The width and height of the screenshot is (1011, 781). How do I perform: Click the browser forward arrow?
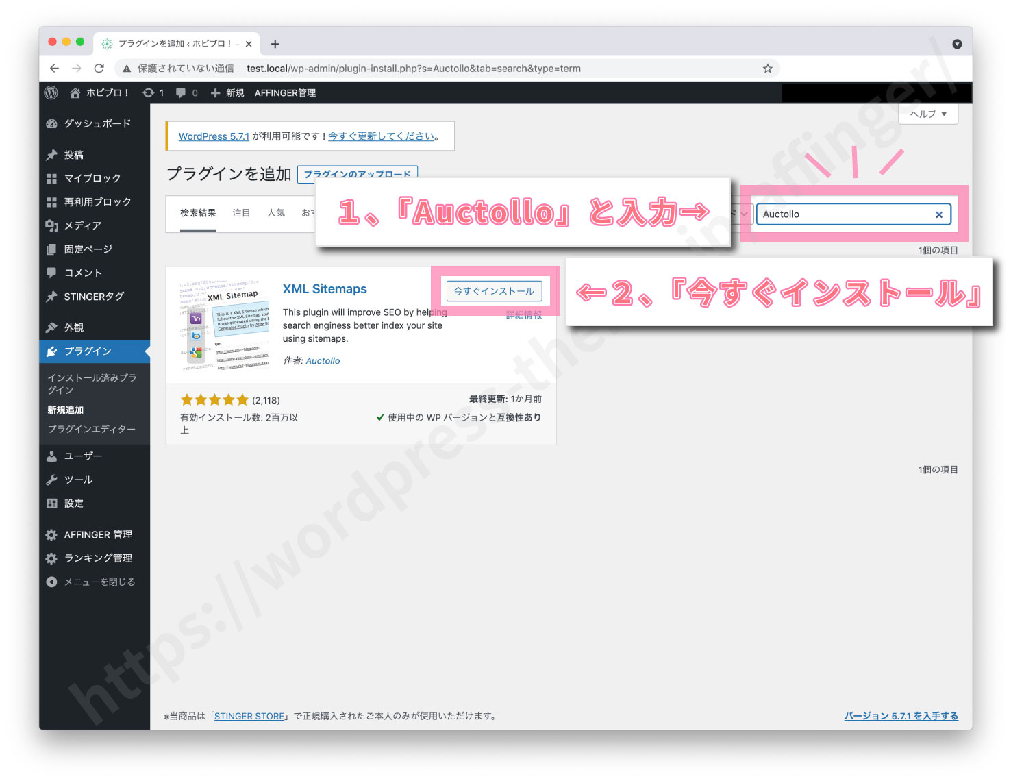click(x=77, y=69)
